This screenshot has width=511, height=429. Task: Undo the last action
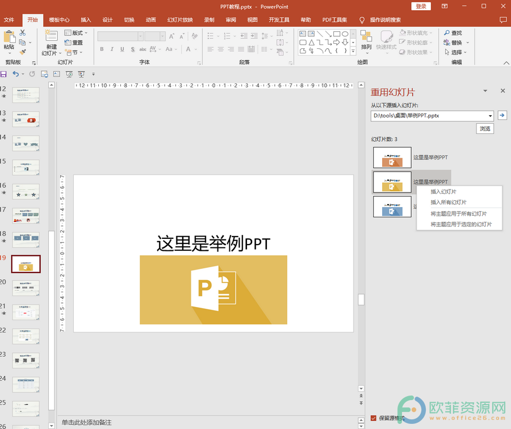point(15,74)
